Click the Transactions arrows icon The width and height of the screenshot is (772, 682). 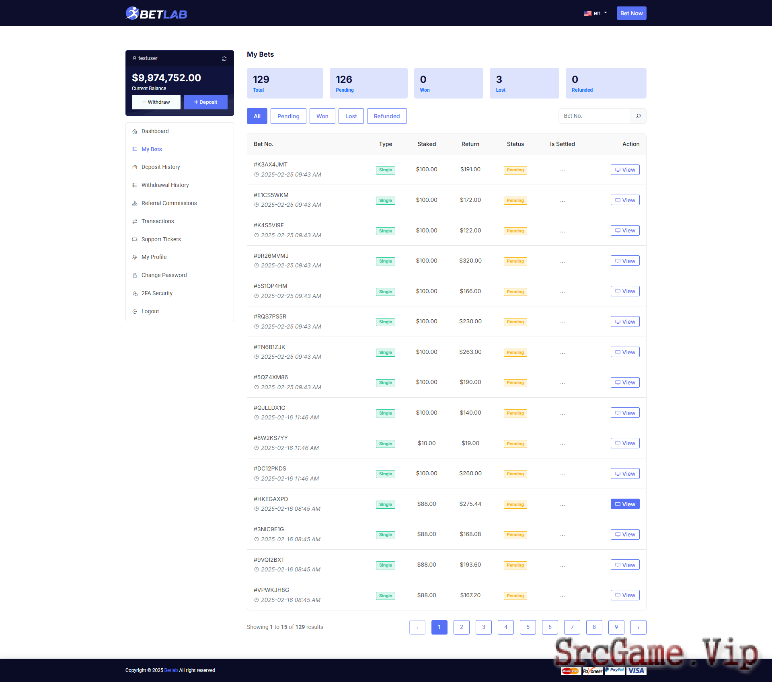135,222
